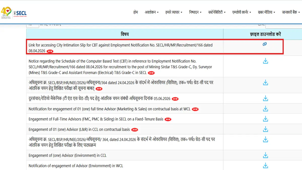The width and height of the screenshot is (302, 170).
Task: Download Advisor (Environment) in CCL file
Action: (x=265, y=155)
